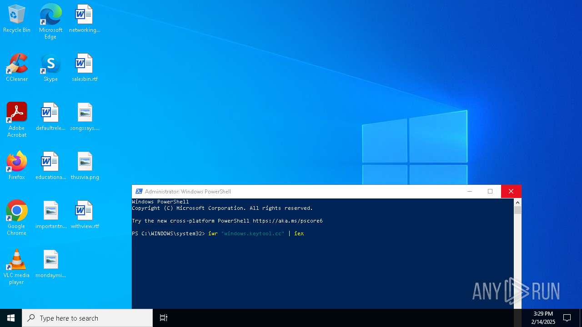Click the PowerShell window title bar text

click(x=188, y=192)
